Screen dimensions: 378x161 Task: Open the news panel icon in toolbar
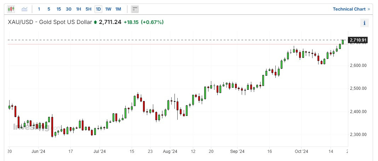click(x=135, y=10)
